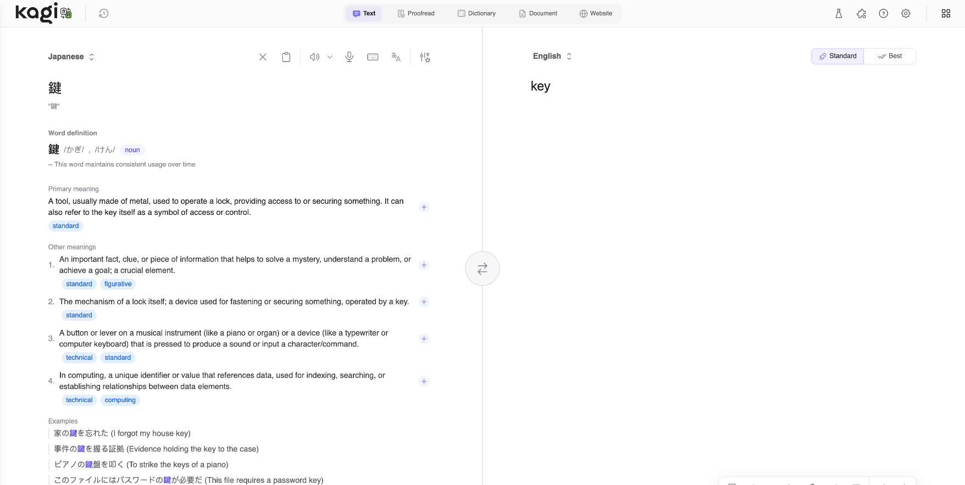Switch to Best translation quality
This screenshot has height=485, width=965.
(x=890, y=56)
